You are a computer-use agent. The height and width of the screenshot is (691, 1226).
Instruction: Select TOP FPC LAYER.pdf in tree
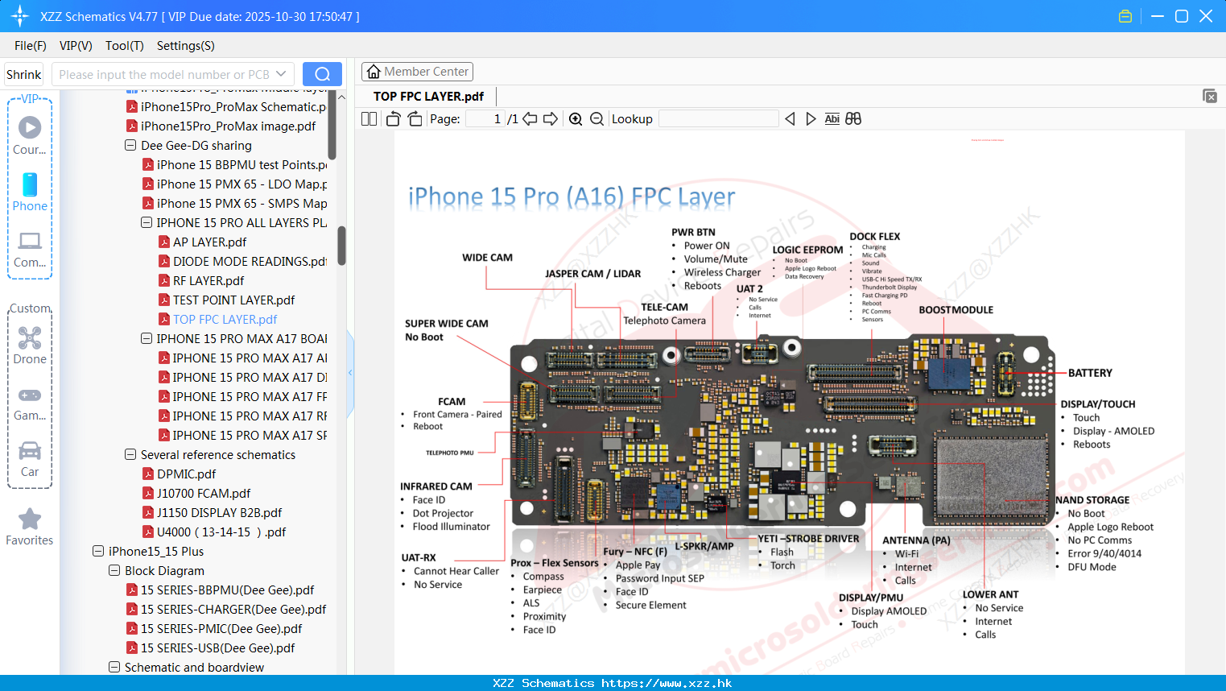pos(225,319)
